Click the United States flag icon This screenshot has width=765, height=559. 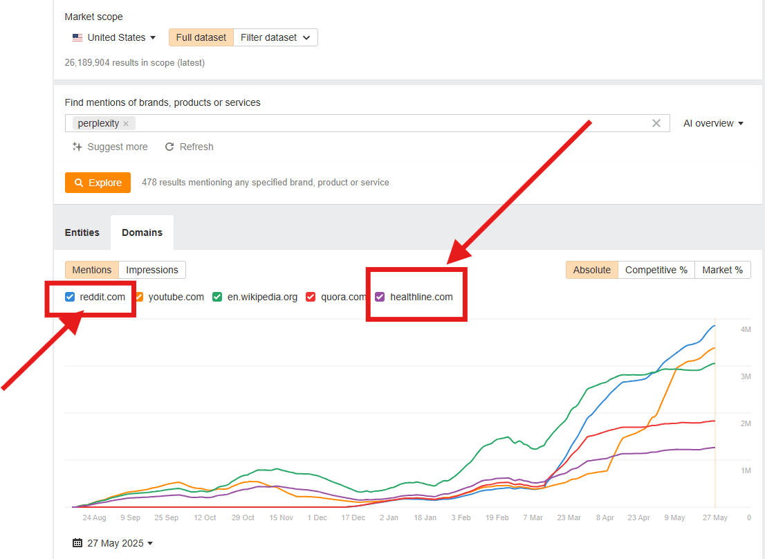[x=77, y=37]
